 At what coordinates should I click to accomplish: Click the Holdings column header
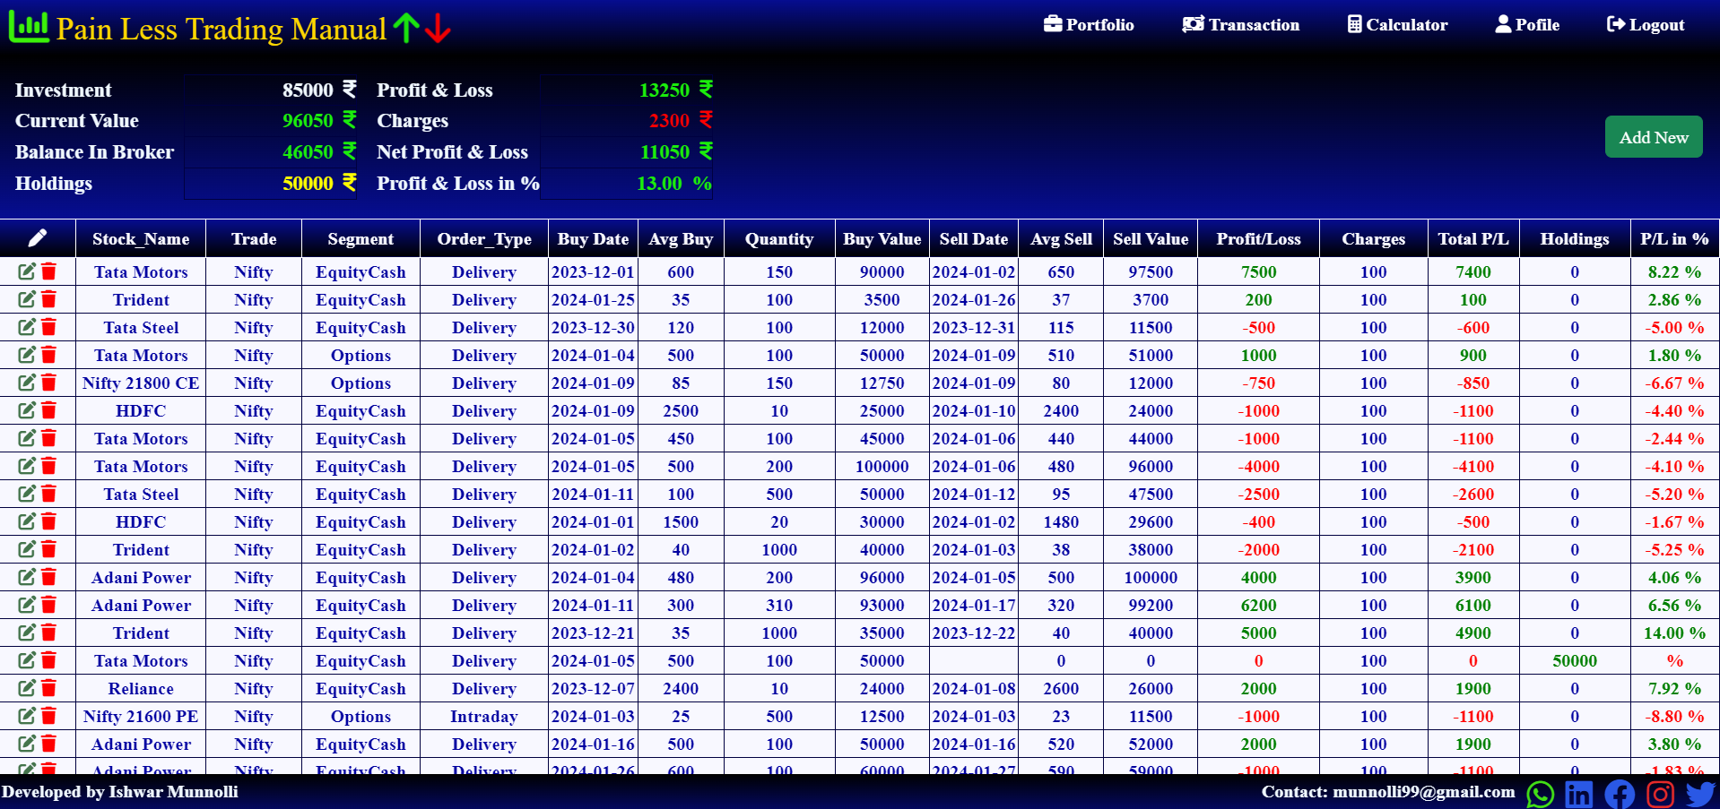coord(1575,238)
